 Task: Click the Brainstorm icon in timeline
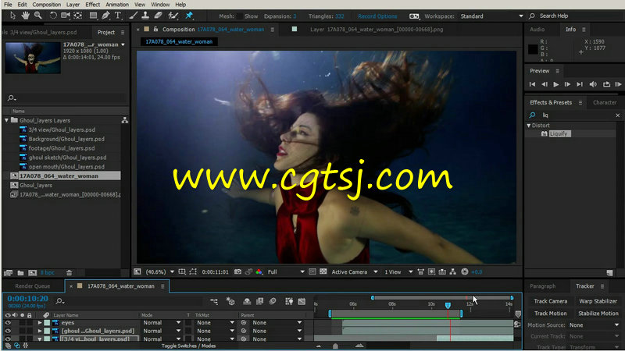pos(289,302)
